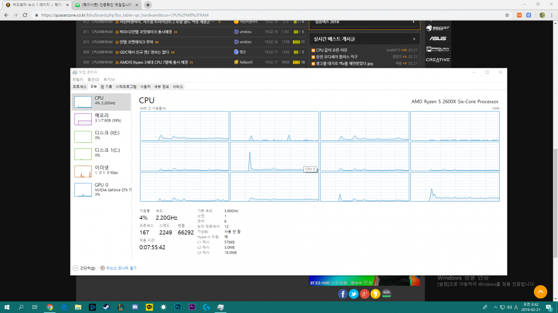
Task: Click the browser page vertical scrollbar
Action: (x=555, y=203)
